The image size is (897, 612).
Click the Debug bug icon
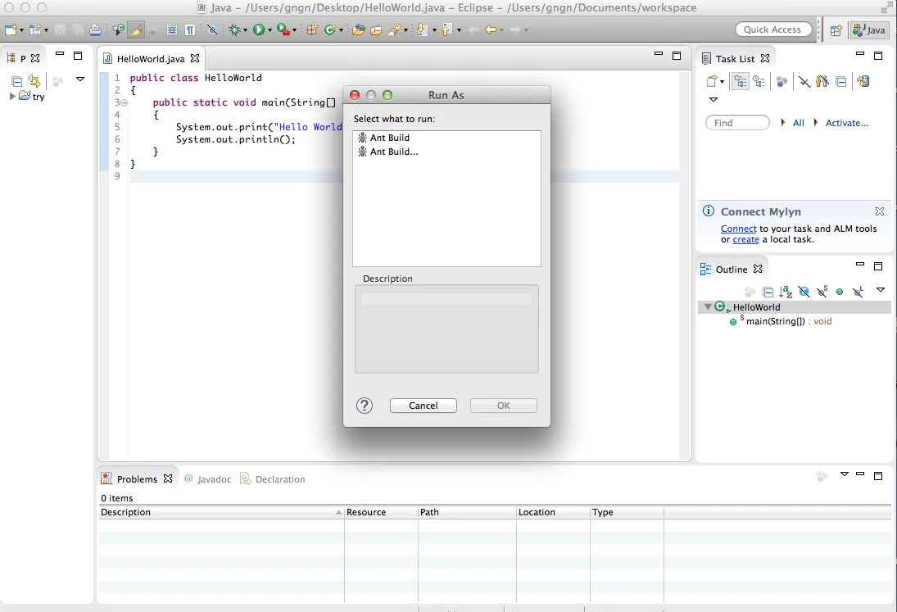[x=234, y=29]
